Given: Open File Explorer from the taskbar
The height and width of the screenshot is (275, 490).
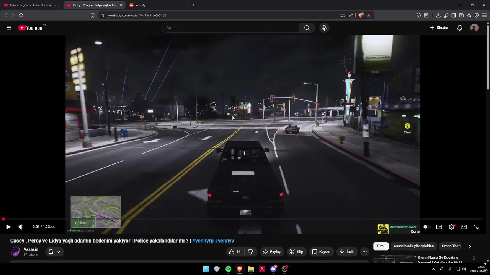Looking at the screenshot, I should click(x=251, y=269).
